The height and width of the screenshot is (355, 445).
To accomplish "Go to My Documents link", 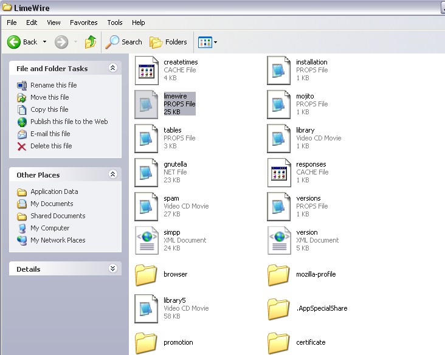I will click(52, 204).
